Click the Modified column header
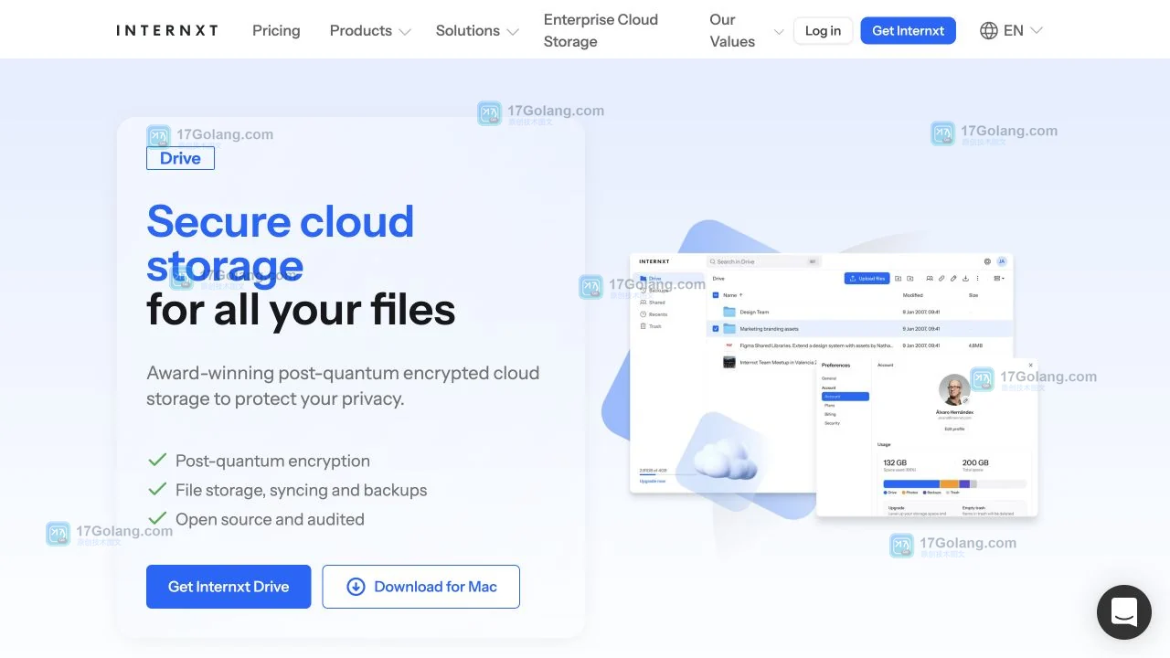The height and width of the screenshot is (658, 1170). [913, 295]
